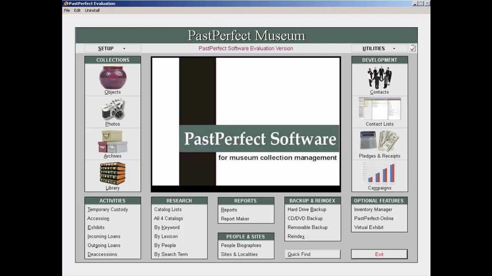Open the Archives boxes icon
This screenshot has width=492, height=276.
[113, 142]
